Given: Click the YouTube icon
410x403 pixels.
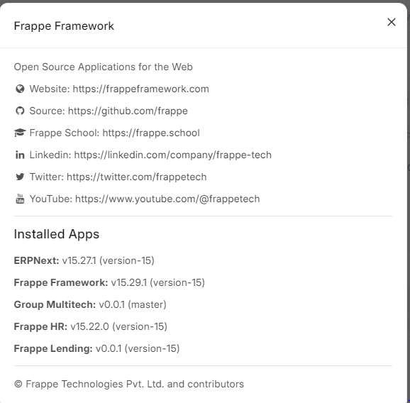Looking at the screenshot, I should pos(20,199).
